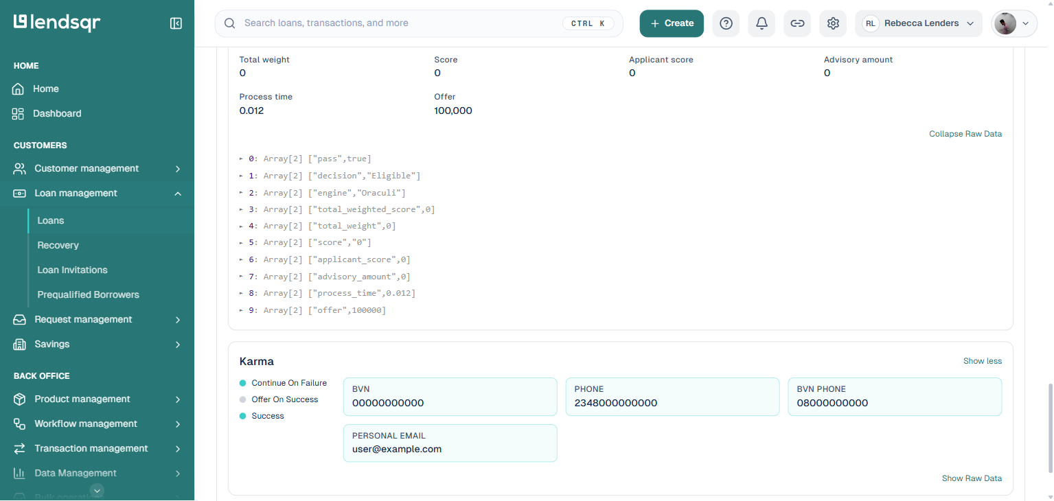Expand Customer management submenu

click(178, 168)
